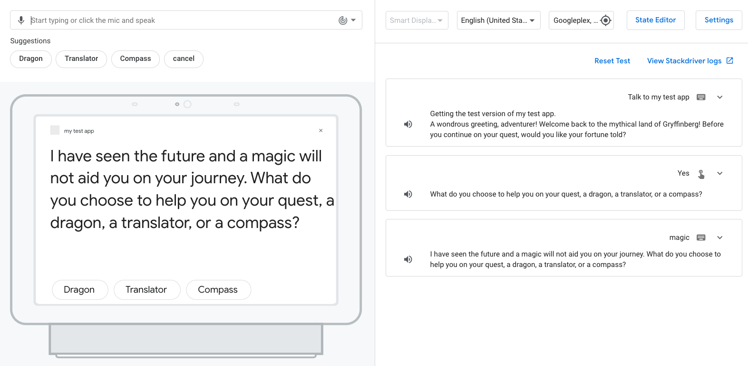Play audio for the Gryffinberg greeting response
The width and height of the screenshot is (748, 366).
[x=408, y=124]
